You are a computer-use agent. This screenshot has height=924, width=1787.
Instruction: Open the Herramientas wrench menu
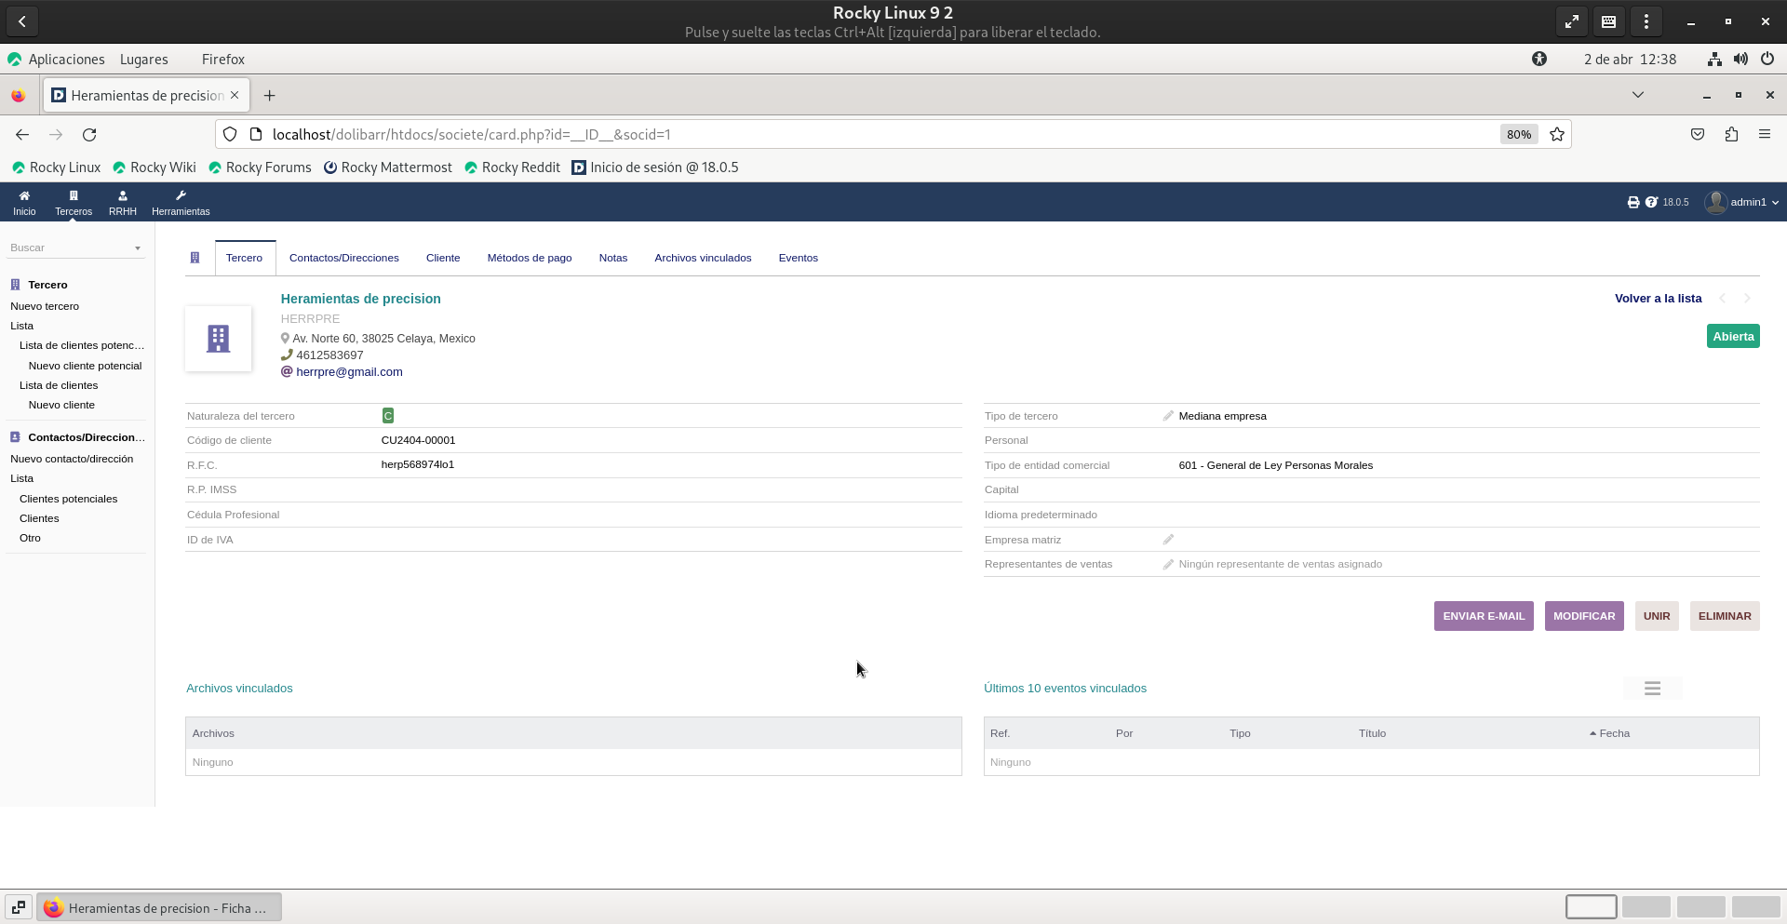[x=181, y=202]
